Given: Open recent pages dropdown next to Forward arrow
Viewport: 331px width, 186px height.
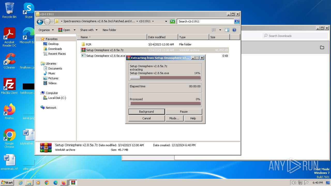Looking at the screenshot, I should click(52, 21).
